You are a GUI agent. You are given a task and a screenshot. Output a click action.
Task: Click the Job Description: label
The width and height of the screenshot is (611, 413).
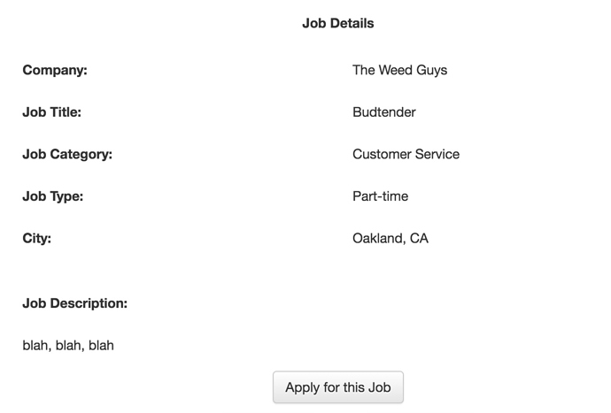click(x=74, y=303)
